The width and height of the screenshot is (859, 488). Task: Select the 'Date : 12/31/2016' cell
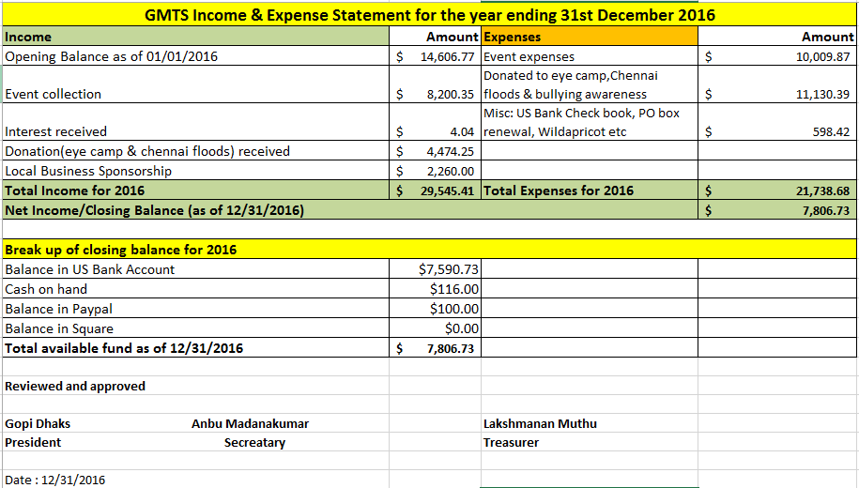(x=195, y=480)
